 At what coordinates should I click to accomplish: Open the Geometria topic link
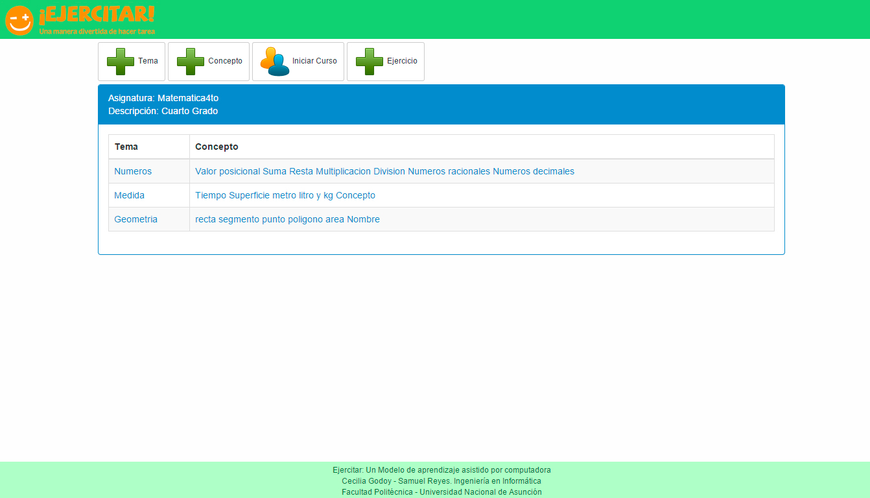tap(135, 219)
